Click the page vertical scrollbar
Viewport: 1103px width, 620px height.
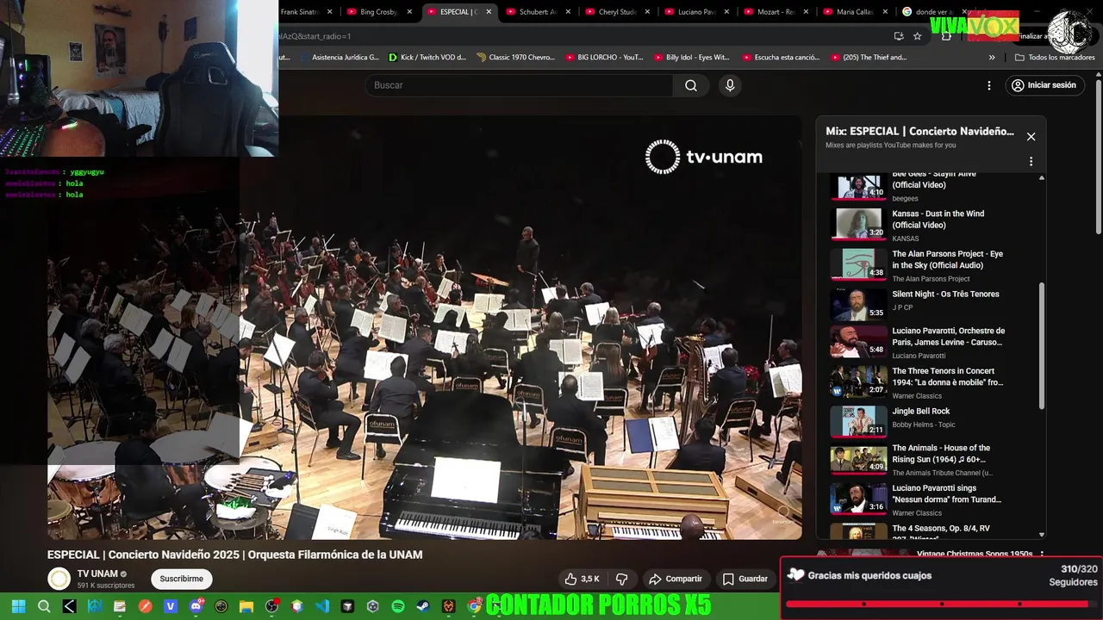pos(1099,155)
